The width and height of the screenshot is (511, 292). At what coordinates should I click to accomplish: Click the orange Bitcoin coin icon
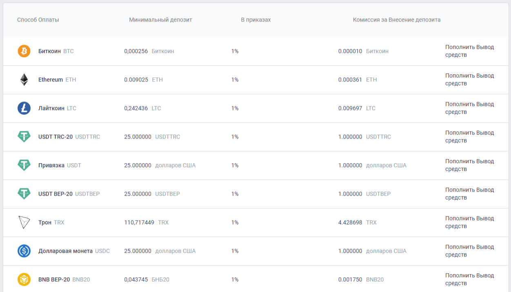pos(24,51)
